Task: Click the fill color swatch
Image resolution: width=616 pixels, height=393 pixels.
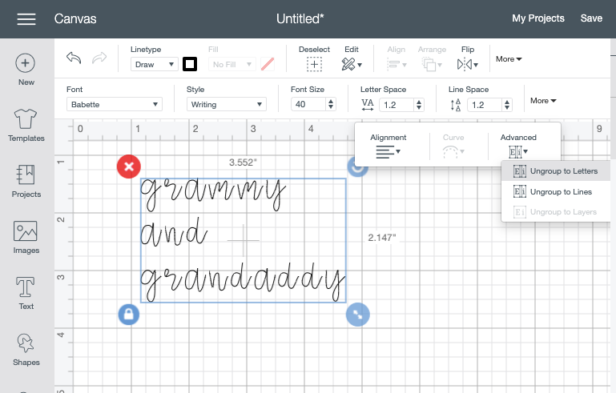Action: pos(268,64)
